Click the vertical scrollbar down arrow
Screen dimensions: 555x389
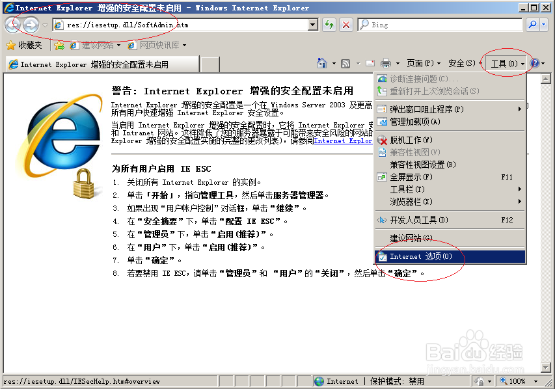pyautogui.click(x=546, y=368)
